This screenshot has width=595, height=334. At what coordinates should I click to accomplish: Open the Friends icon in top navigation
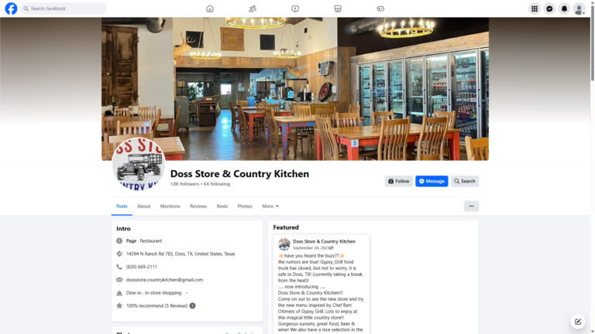tap(253, 9)
